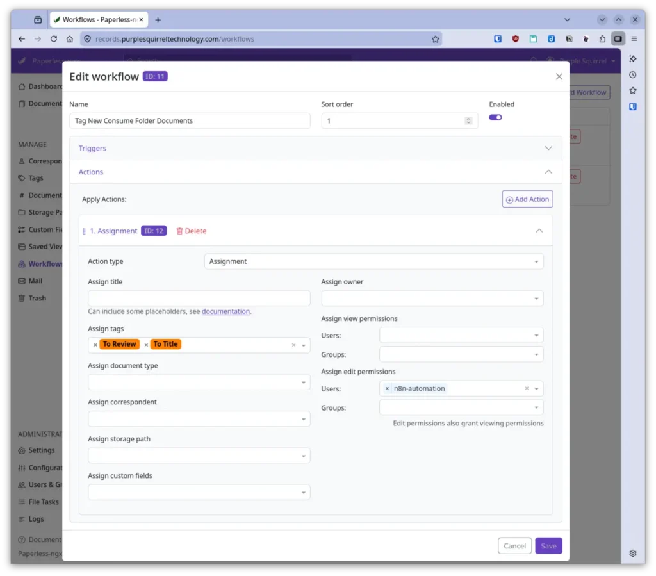Image resolution: width=656 pixels, height=576 pixels.
Task: Remove the 'To Review' tag
Action: (x=94, y=344)
